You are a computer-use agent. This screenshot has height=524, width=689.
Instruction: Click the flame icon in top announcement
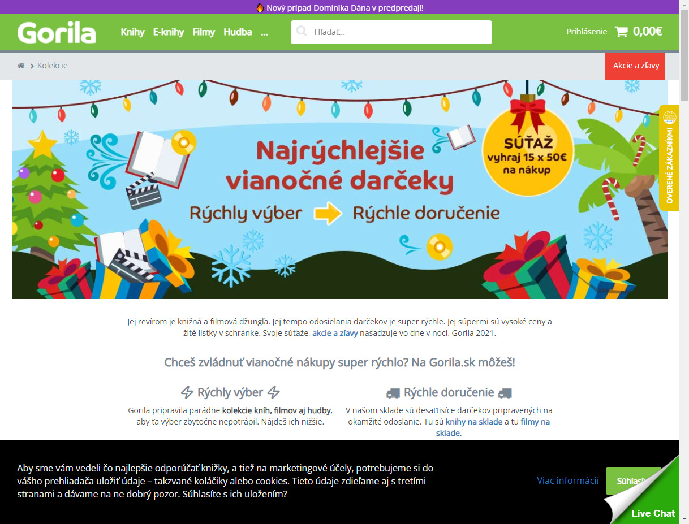coord(260,7)
